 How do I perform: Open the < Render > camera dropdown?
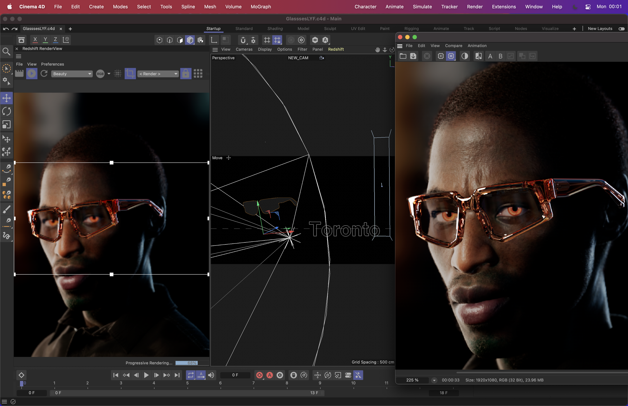(158, 74)
